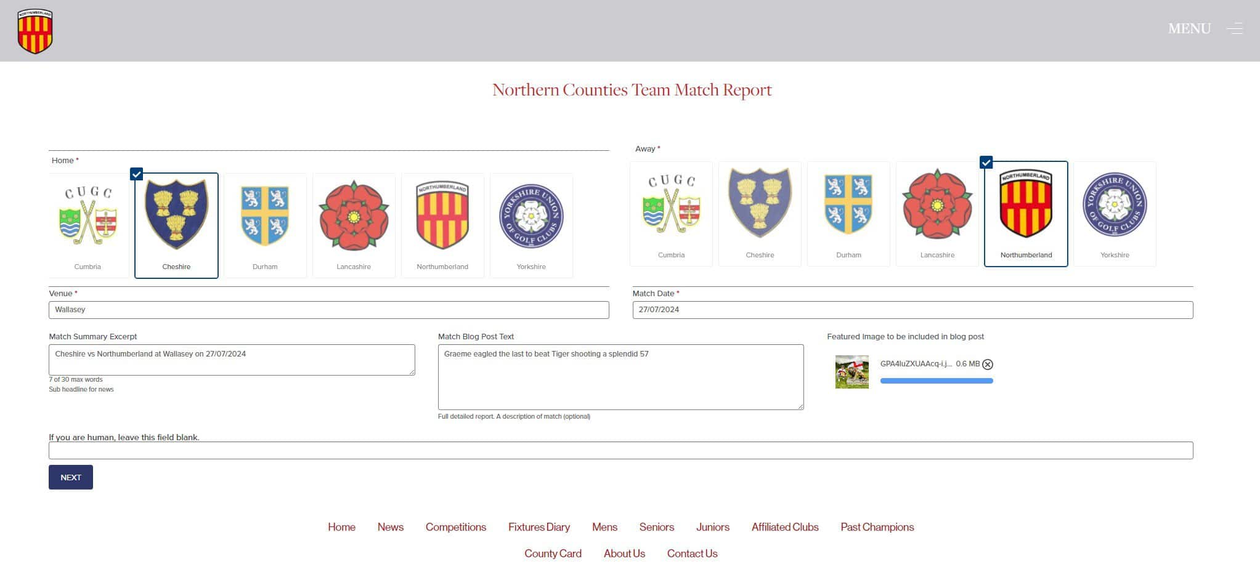Open Contact Us link
This screenshot has width=1260, height=572.
pos(692,554)
